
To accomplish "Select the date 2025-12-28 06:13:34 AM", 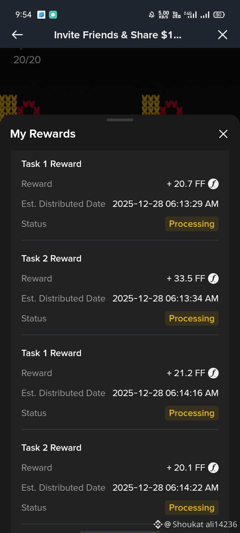I will (165, 298).
